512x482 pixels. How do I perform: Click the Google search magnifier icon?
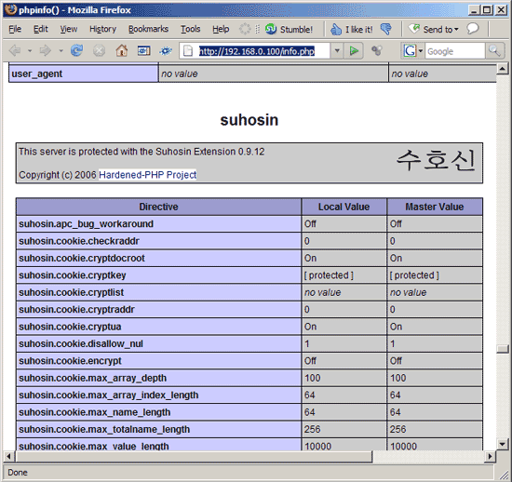click(x=494, y=51)
